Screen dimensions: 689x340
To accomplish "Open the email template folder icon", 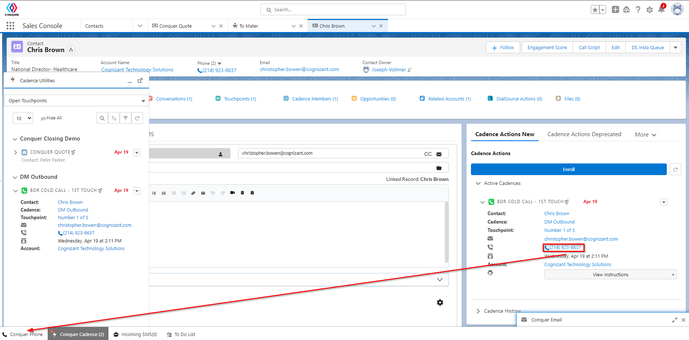I will pos(439,168).
